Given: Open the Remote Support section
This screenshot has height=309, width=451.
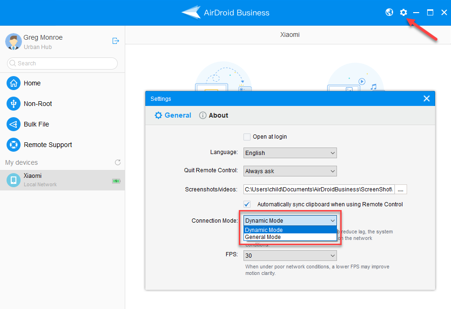Looking at the screenshot, I should pyautogui.click(x=63, y=145).
